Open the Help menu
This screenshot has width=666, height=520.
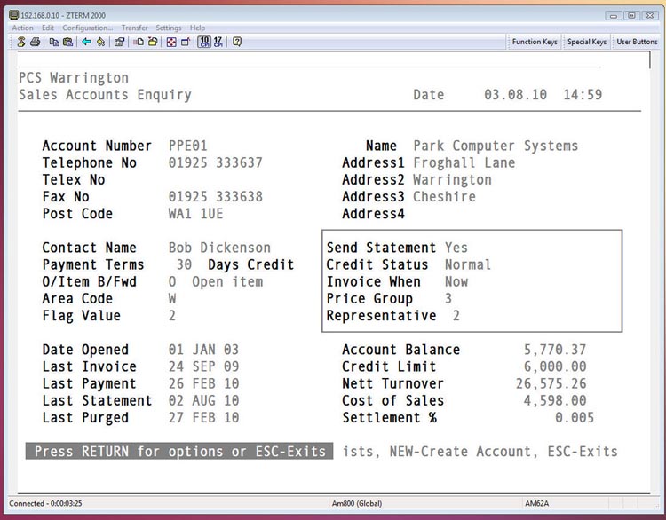click(197, 28)
